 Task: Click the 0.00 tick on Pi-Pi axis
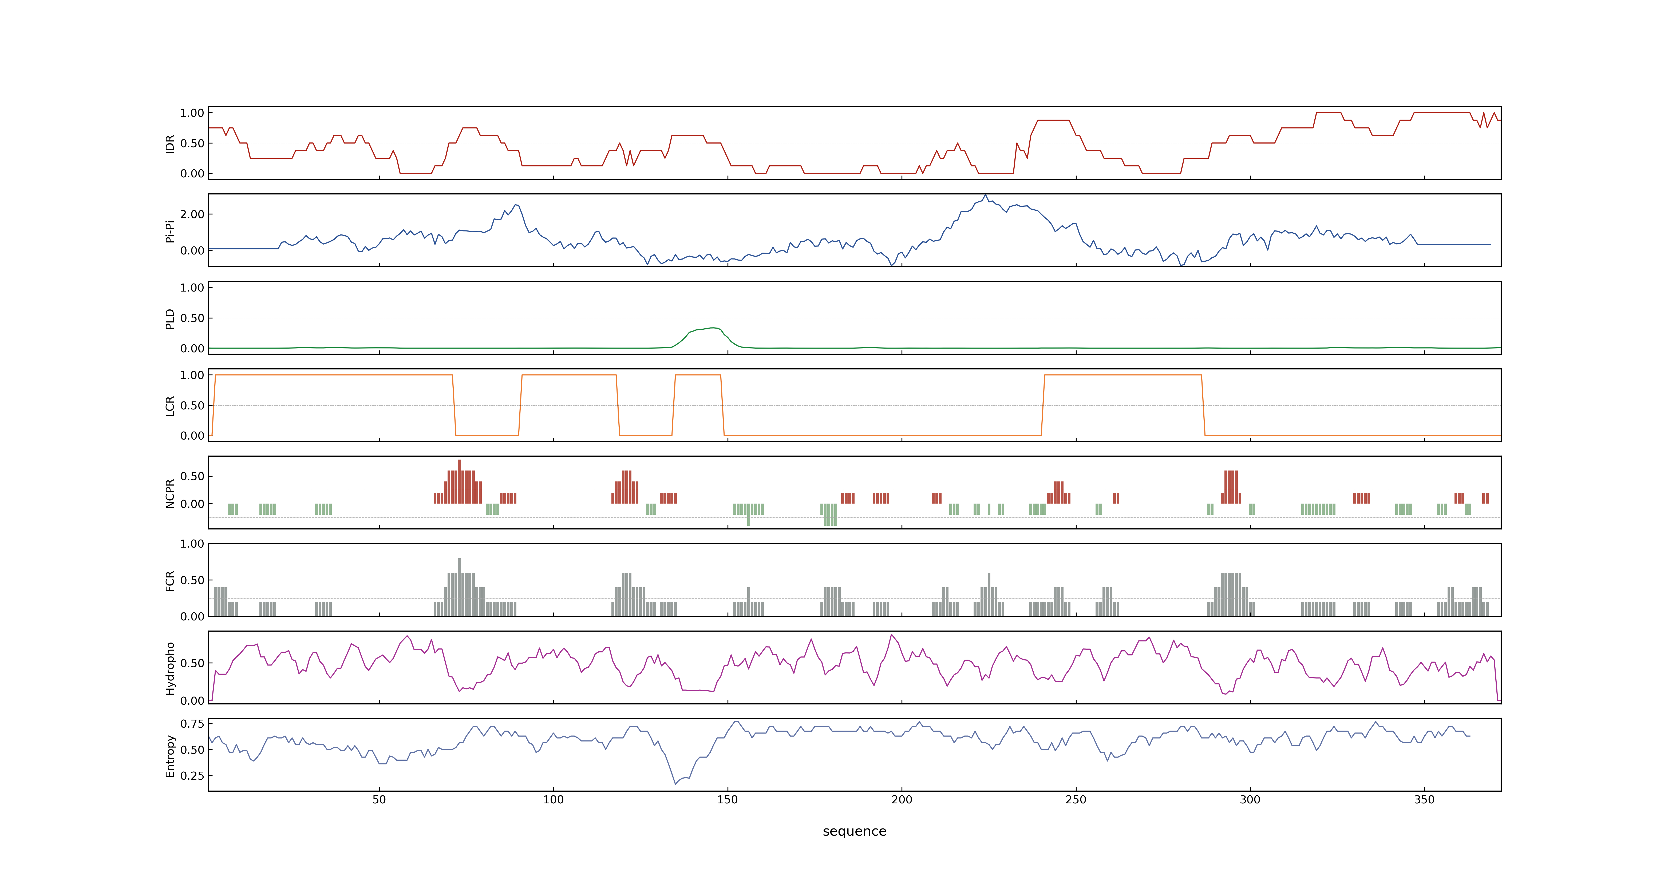pyautogui.click(x=192, y=250)
